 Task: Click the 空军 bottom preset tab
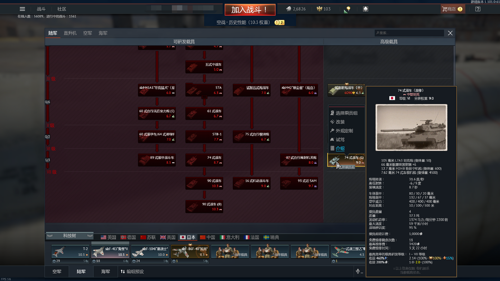coord(57,271)
